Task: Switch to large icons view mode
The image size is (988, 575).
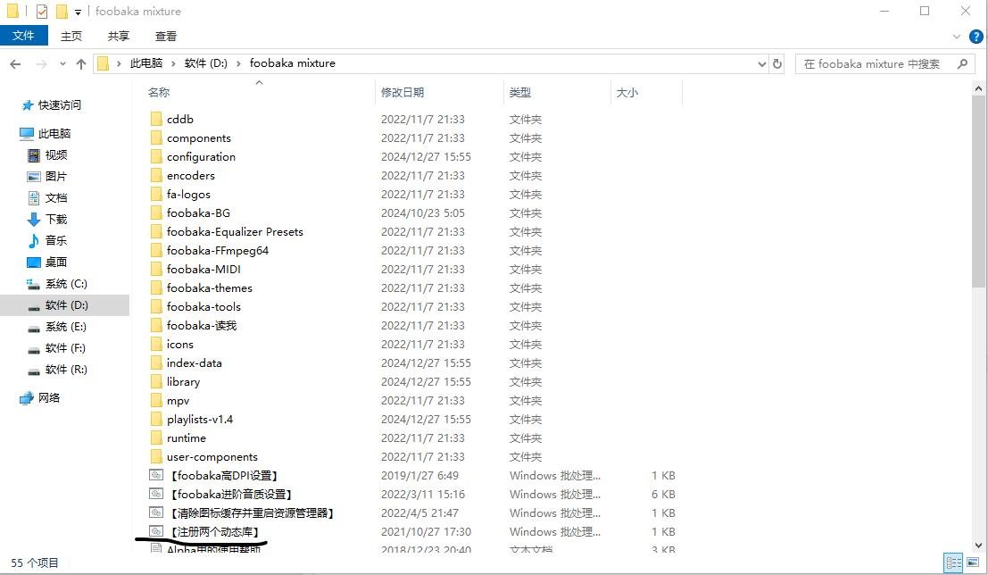Action: tap(972, 563)
